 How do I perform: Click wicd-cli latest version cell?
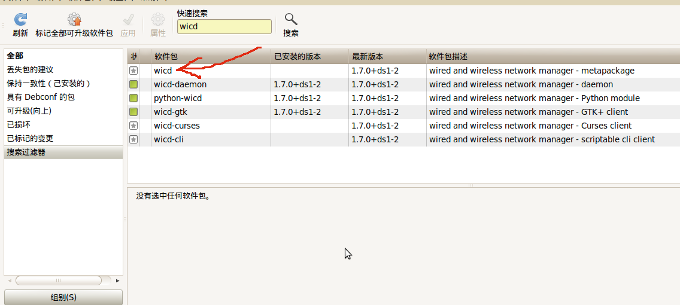(387, 139)
